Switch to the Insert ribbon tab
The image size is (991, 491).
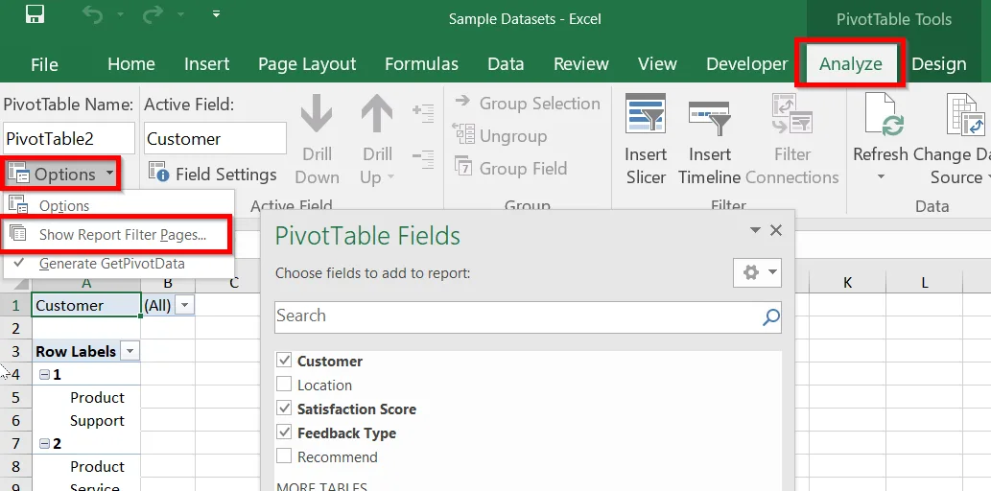pos(206,64)
